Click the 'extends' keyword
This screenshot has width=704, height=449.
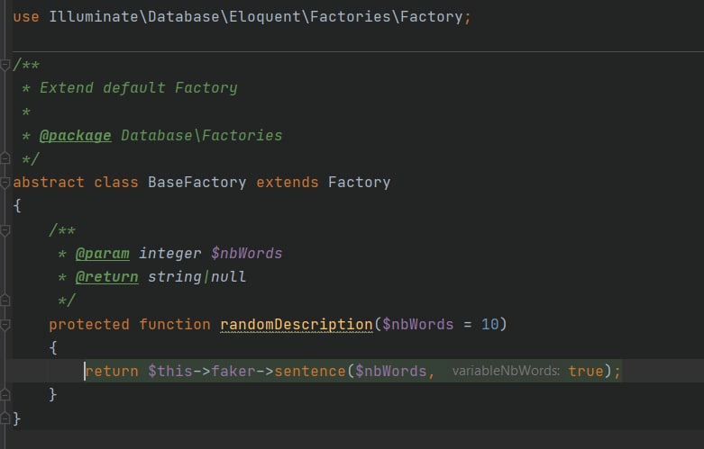pos(288,182)
